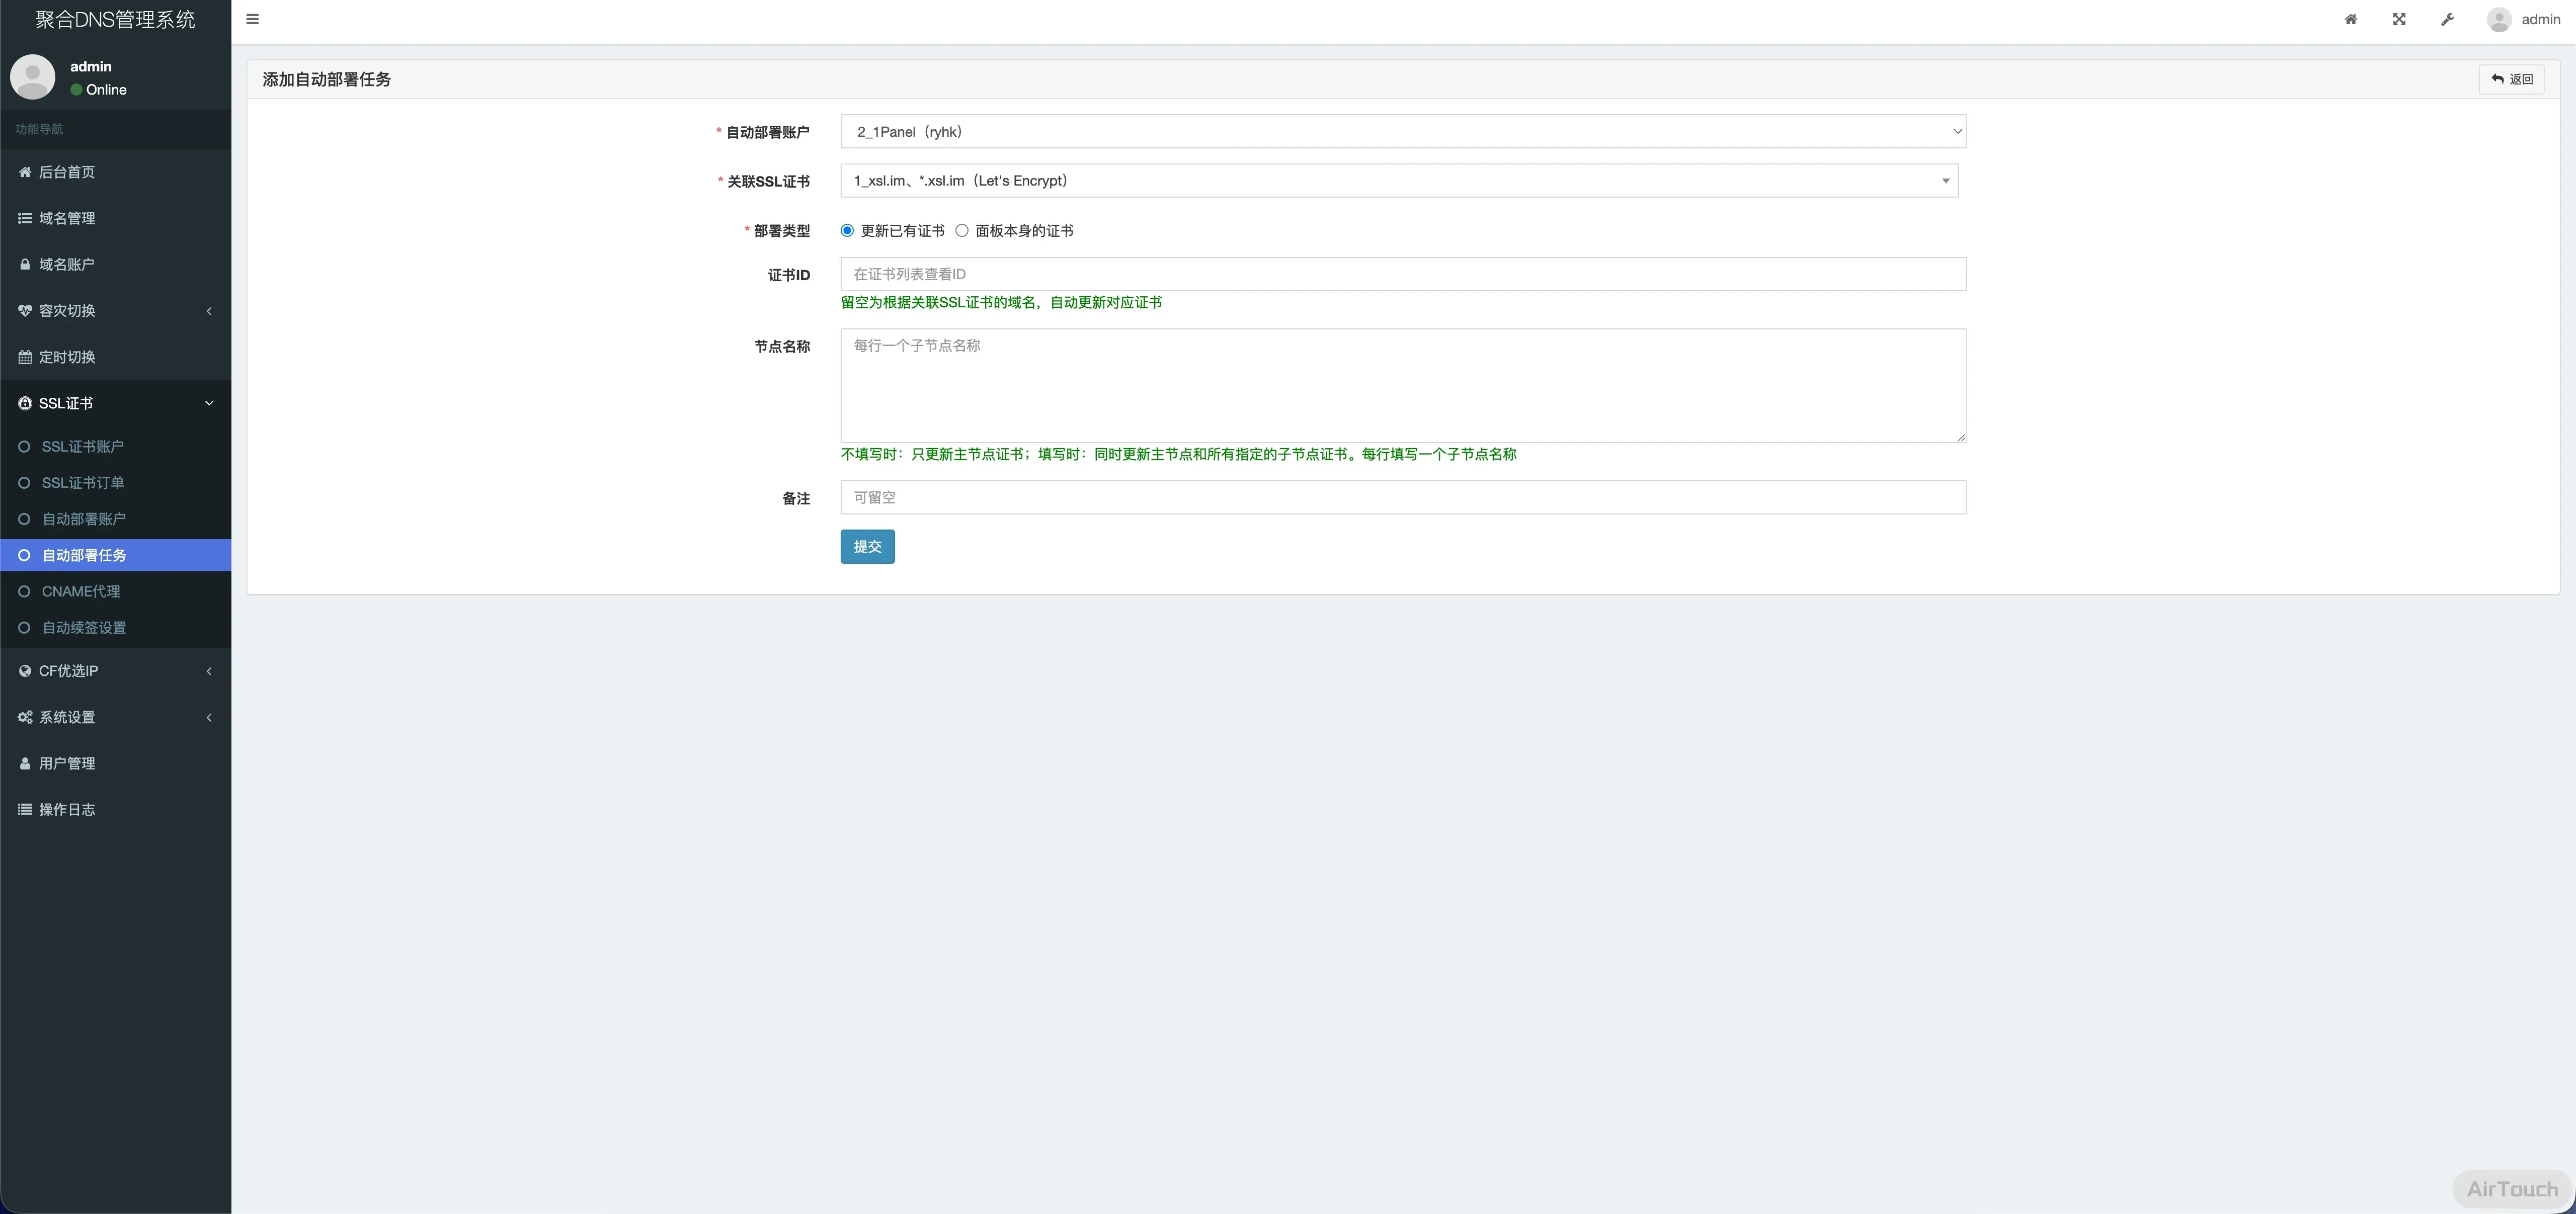Open the SSL证书订单 submenu item
The width and height of the screenshot is (2576, 1214).
pyautogui.click(x=83, y=483)
